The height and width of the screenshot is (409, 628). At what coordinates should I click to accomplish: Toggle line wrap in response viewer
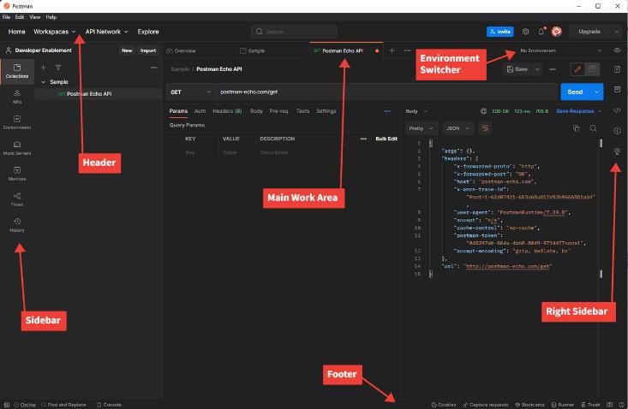[x=485, y=128]
